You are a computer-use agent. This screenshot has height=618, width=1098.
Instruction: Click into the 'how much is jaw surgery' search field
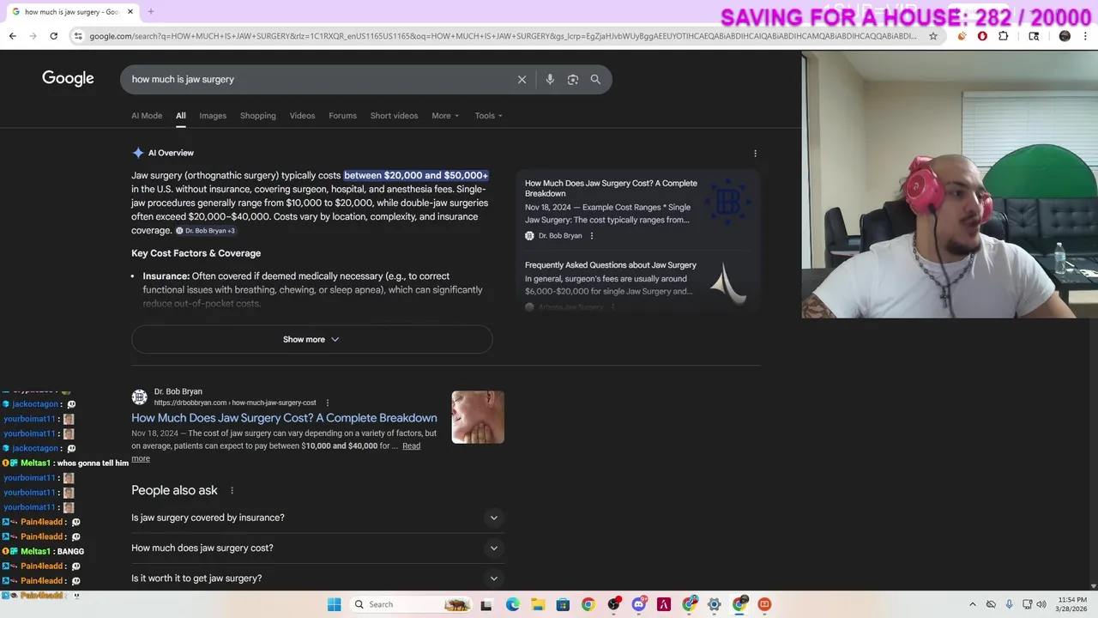coord(317,79)
